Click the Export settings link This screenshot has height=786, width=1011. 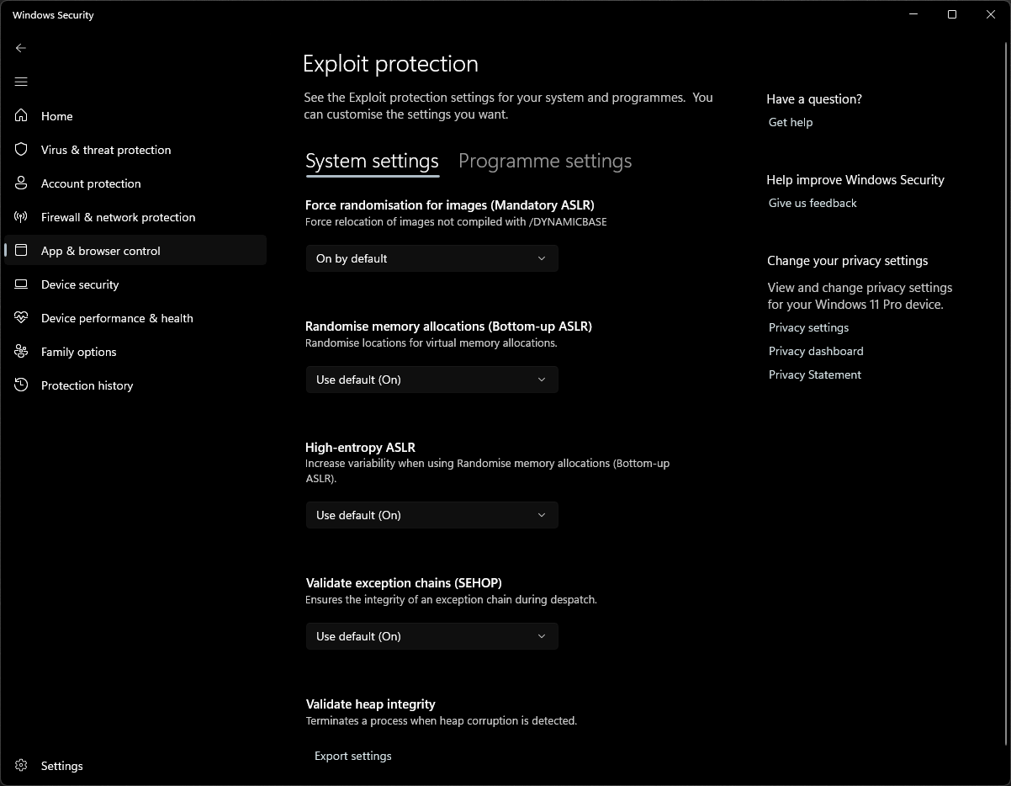point(353,756)
